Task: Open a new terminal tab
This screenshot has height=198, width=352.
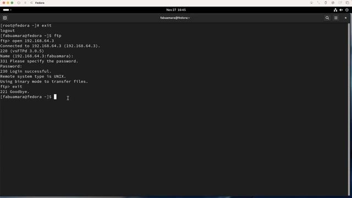Action: [x=5, y=18]
